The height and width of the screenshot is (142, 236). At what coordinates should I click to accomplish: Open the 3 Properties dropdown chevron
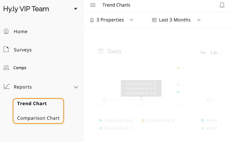131,20
